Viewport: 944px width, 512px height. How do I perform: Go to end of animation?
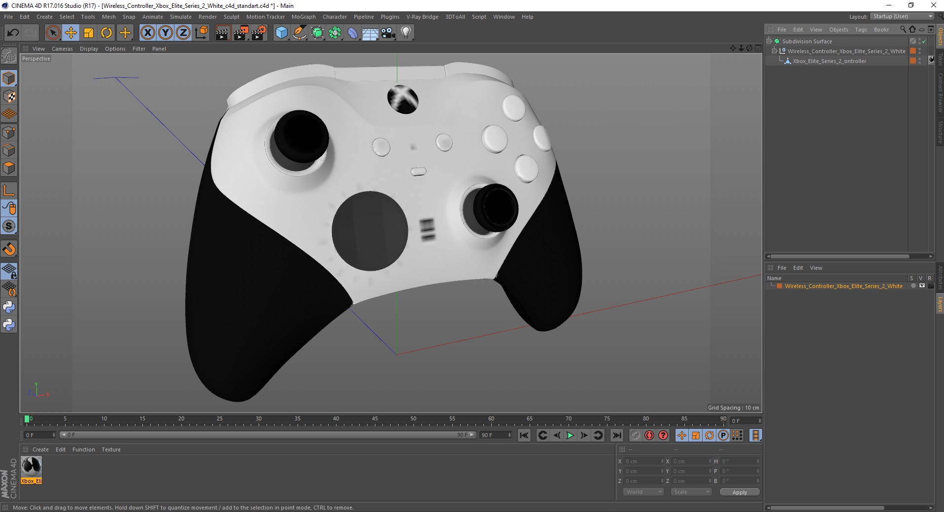click(x=616, y=435)
